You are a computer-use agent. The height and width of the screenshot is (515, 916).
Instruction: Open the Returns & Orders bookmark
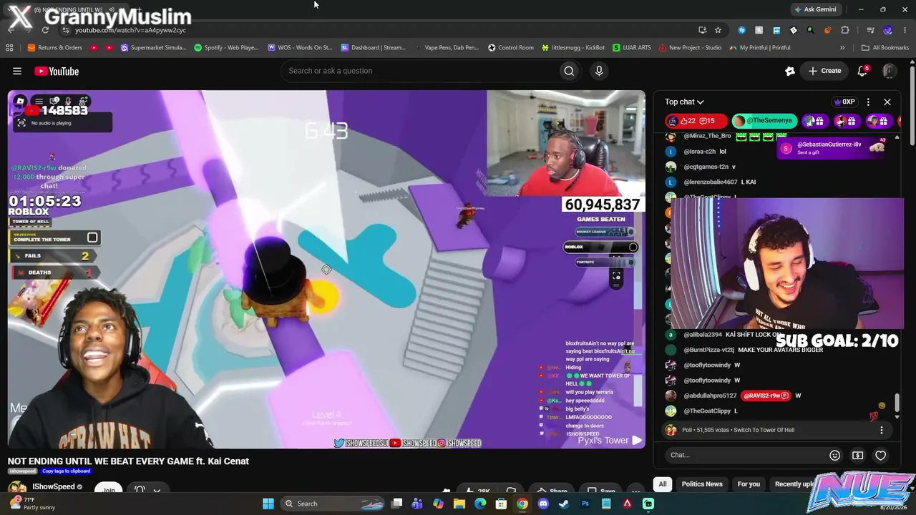tap(55, 48)
